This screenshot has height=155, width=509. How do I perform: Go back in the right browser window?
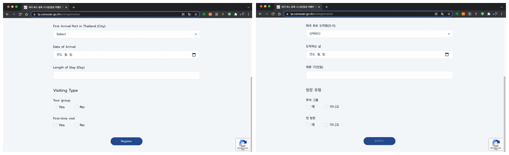pyautogui.click(x=260, y=14)
